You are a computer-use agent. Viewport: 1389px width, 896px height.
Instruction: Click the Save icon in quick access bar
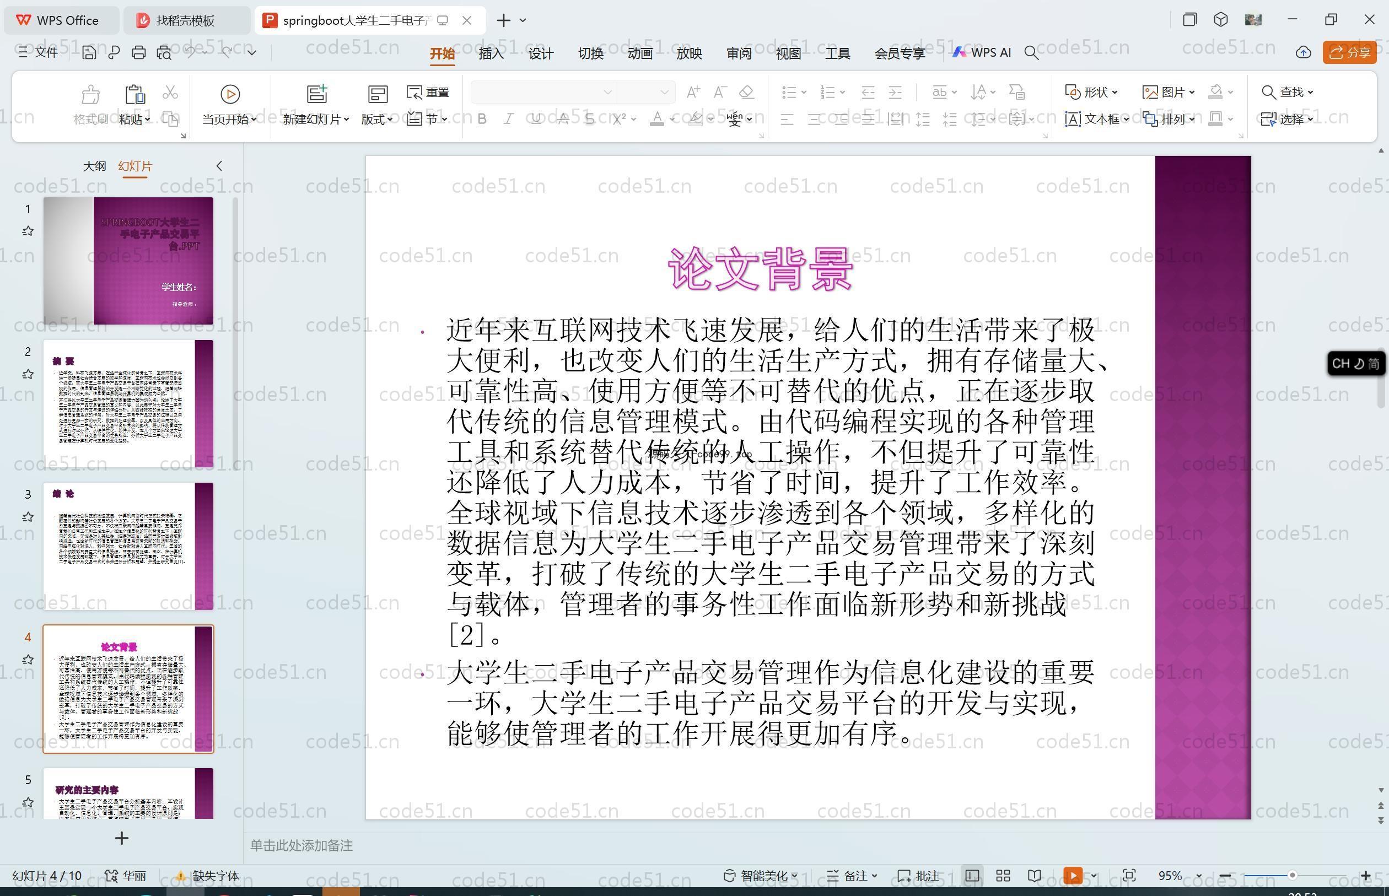(x=89, y=53)
